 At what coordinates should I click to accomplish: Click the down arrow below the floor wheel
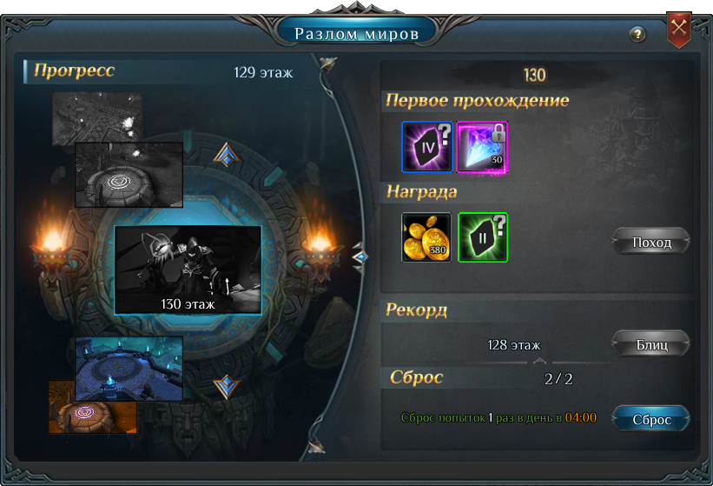point(227,387)
